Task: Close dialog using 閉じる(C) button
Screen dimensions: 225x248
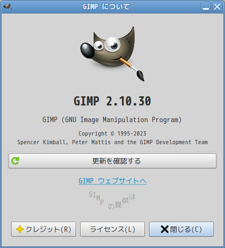Action: click(x=181, y=229)
